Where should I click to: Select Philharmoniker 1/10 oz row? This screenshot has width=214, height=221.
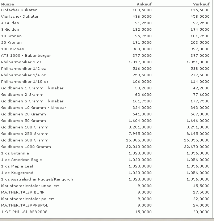(x=105, y=82)
